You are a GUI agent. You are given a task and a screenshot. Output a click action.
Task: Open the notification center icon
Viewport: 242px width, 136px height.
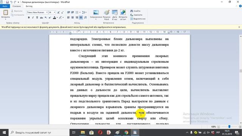point(237,133)
